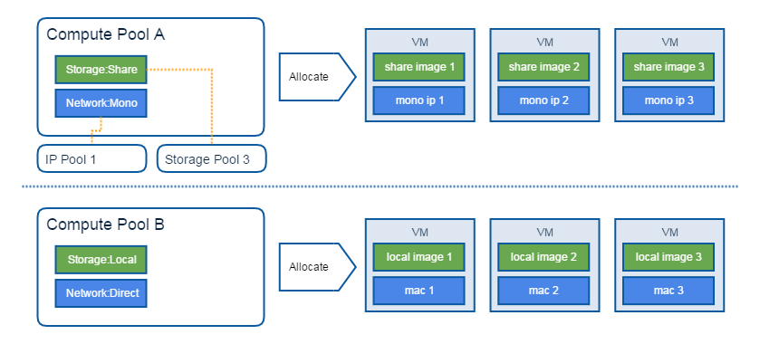Select the share image 3 block

pyautogui.click(x=669, y=67)
